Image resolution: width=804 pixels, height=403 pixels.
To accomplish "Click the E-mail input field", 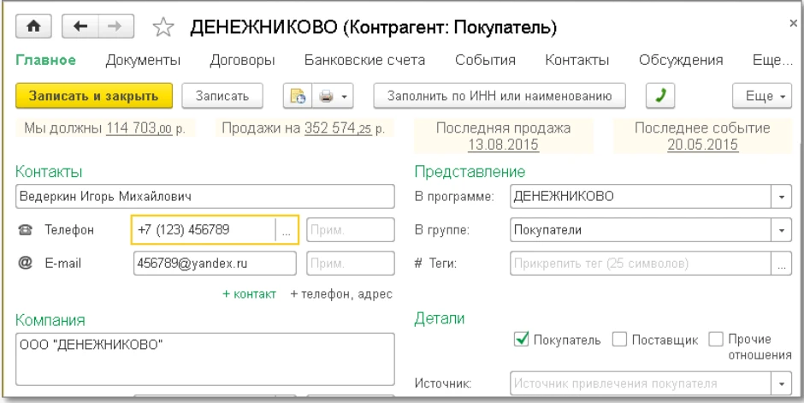I will (214, 264).
